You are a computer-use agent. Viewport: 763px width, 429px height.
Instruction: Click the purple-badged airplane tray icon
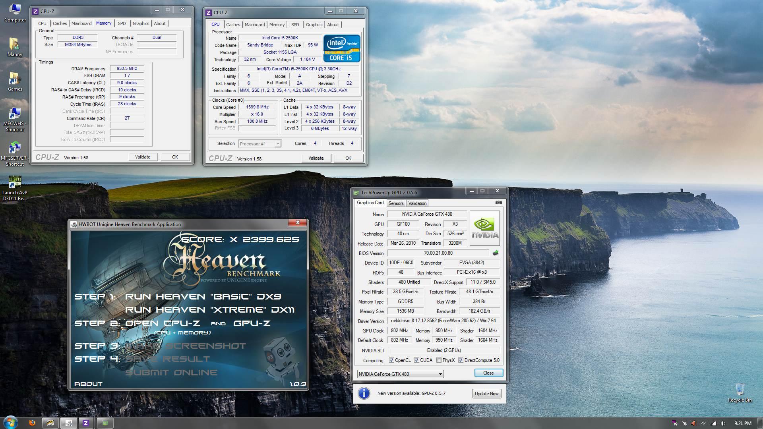[674, 423]
